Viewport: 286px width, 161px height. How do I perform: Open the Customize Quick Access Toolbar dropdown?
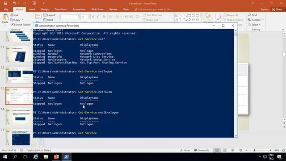click(x=44, y=3)
